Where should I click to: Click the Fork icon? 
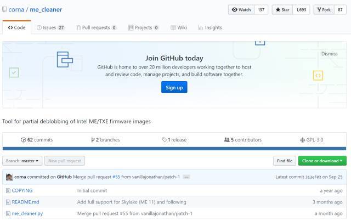click(x=319, y=10)
